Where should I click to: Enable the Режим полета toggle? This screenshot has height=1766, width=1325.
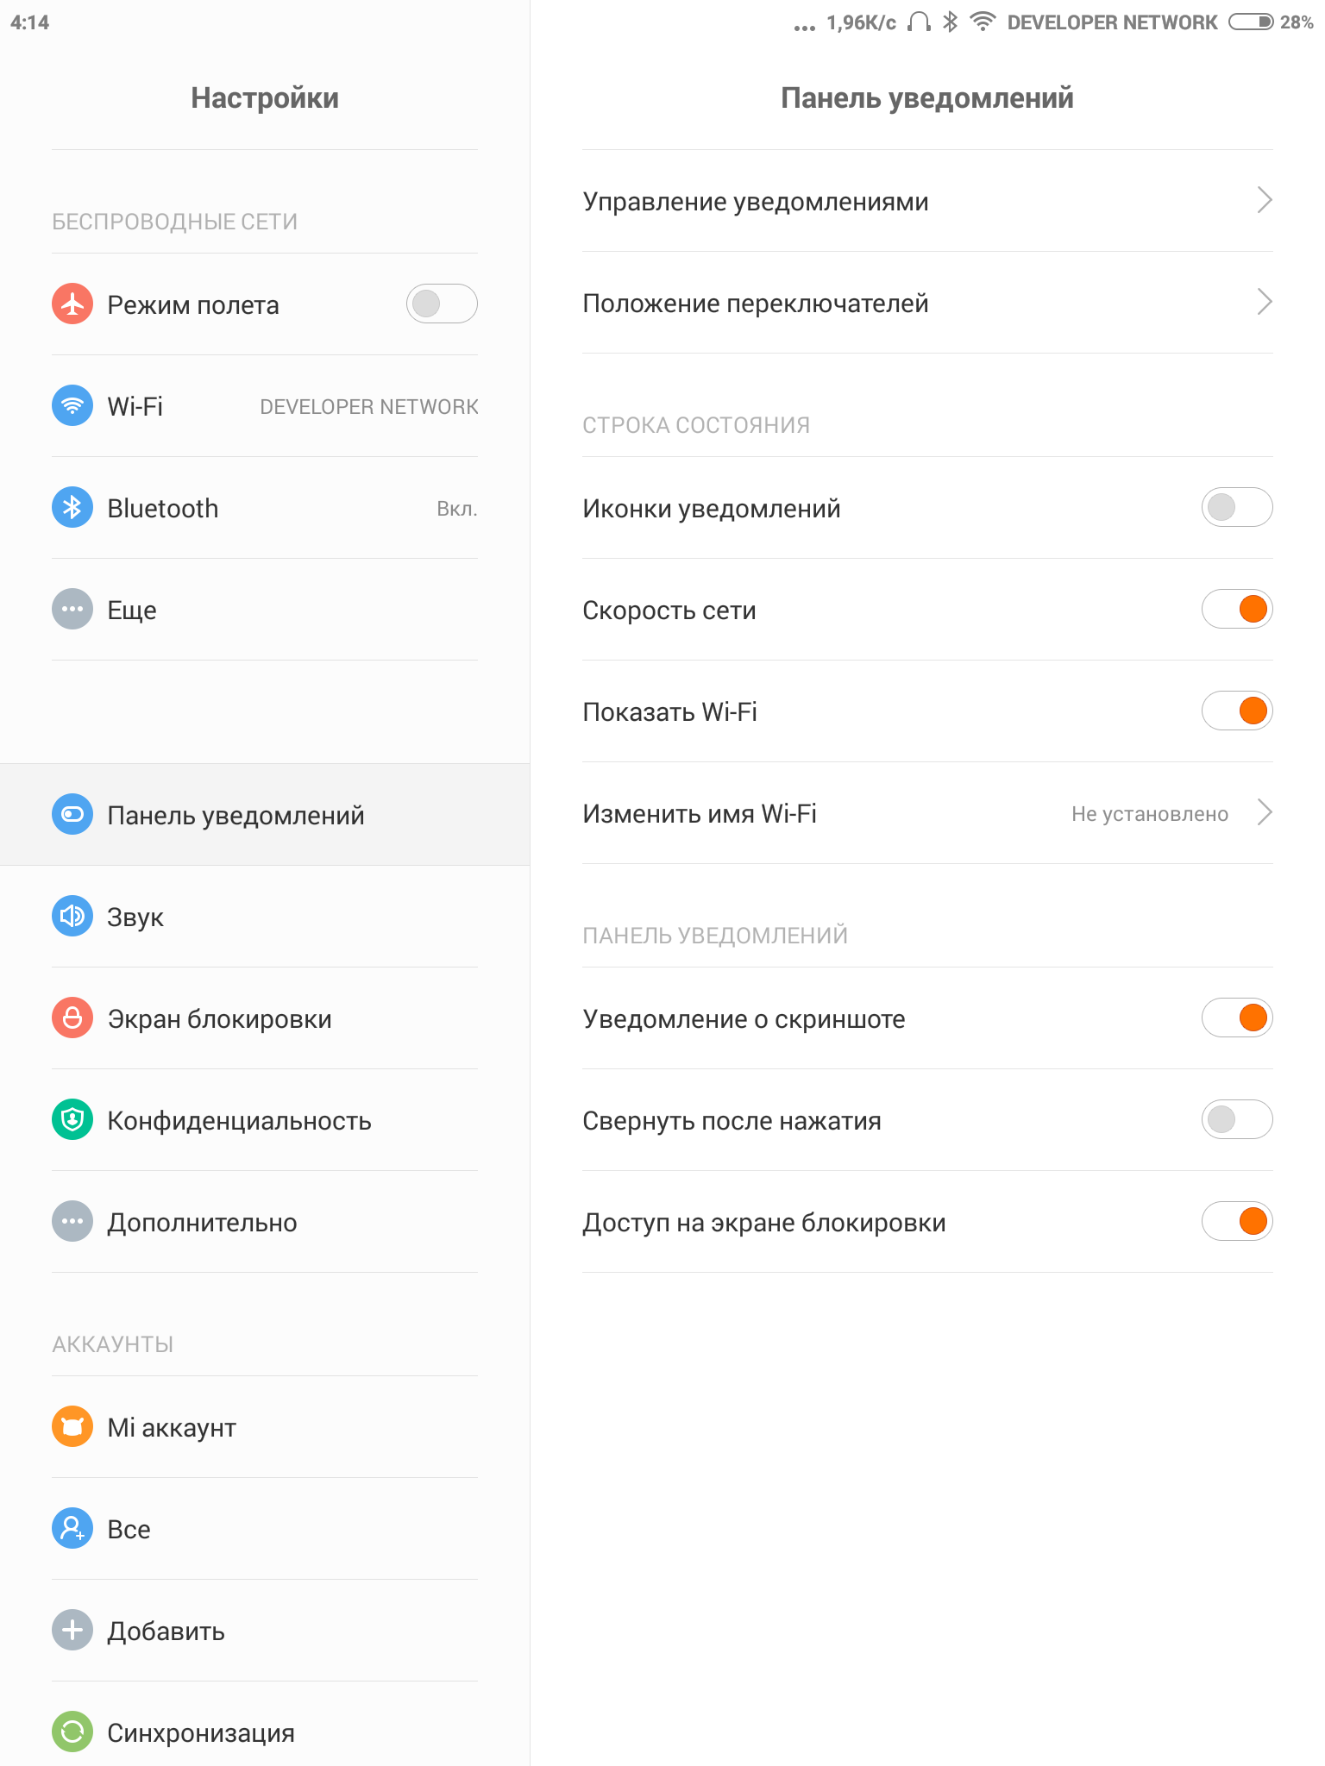tap(442, 304)
